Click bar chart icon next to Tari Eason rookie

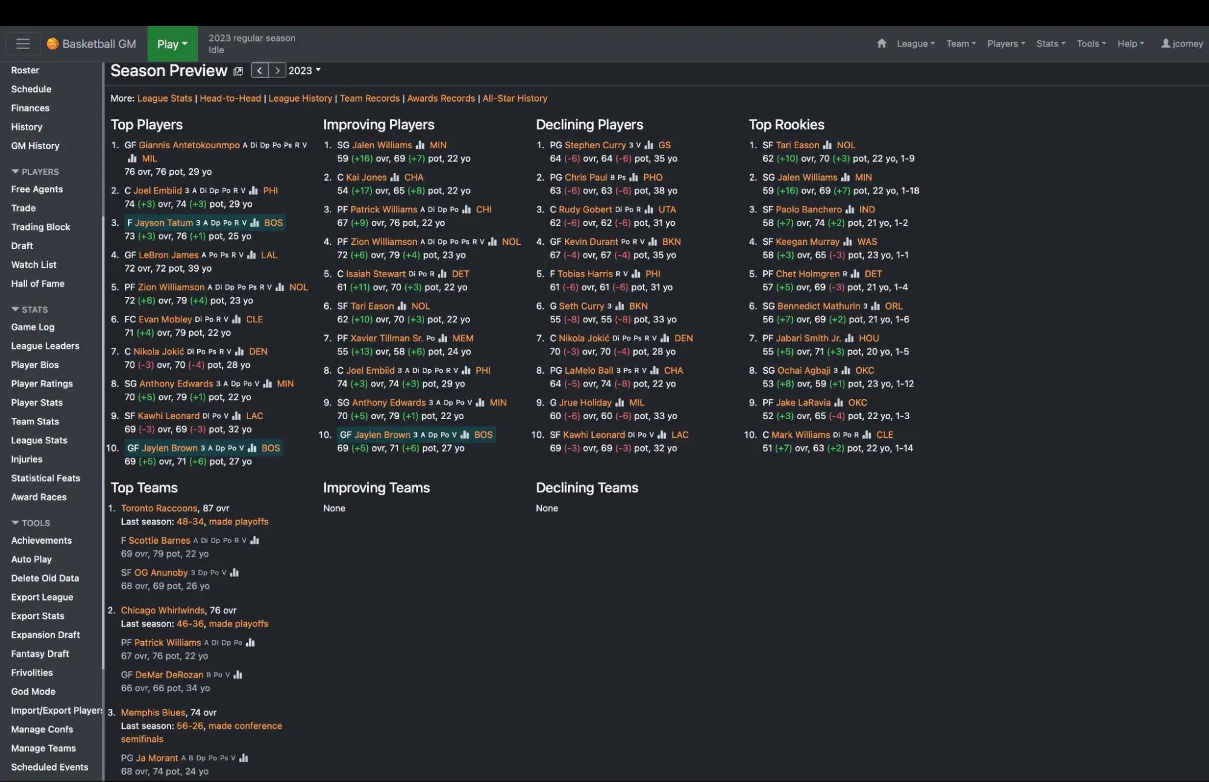[x=827, y=145]
